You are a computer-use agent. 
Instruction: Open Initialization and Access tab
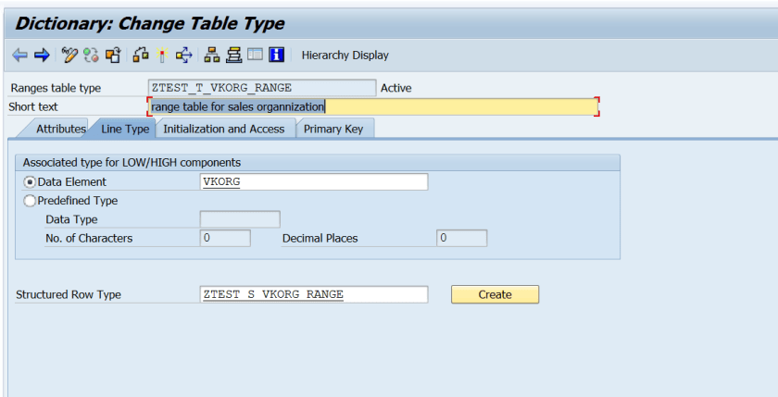point(224,129)
